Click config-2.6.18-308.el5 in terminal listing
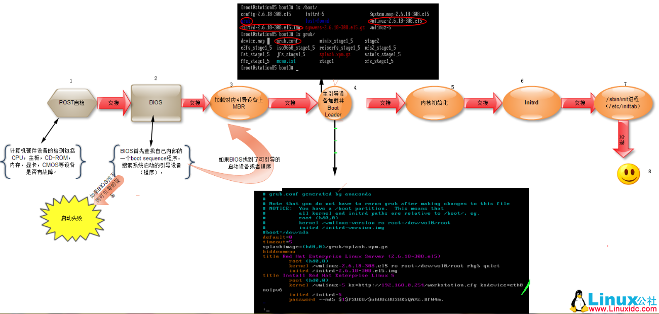659x314 pixels. pyautogui.click(x=266, y=14)
